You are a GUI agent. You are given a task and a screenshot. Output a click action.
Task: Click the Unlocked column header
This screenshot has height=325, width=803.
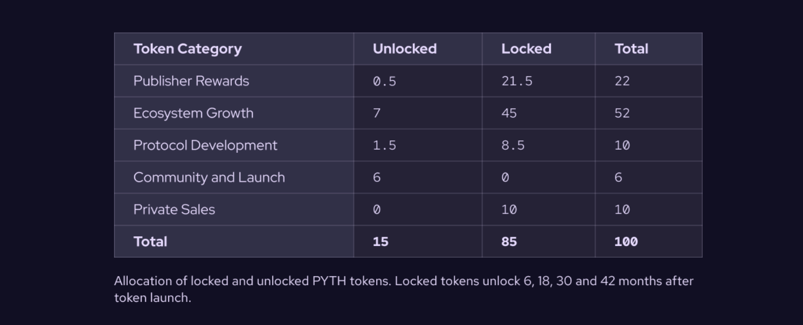405,49
